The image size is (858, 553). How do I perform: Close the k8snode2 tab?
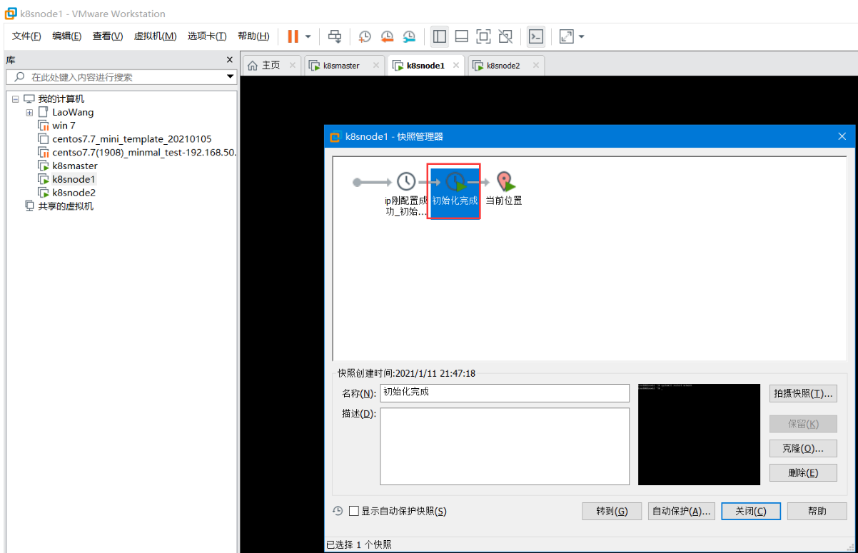click(x=535, y=66)
